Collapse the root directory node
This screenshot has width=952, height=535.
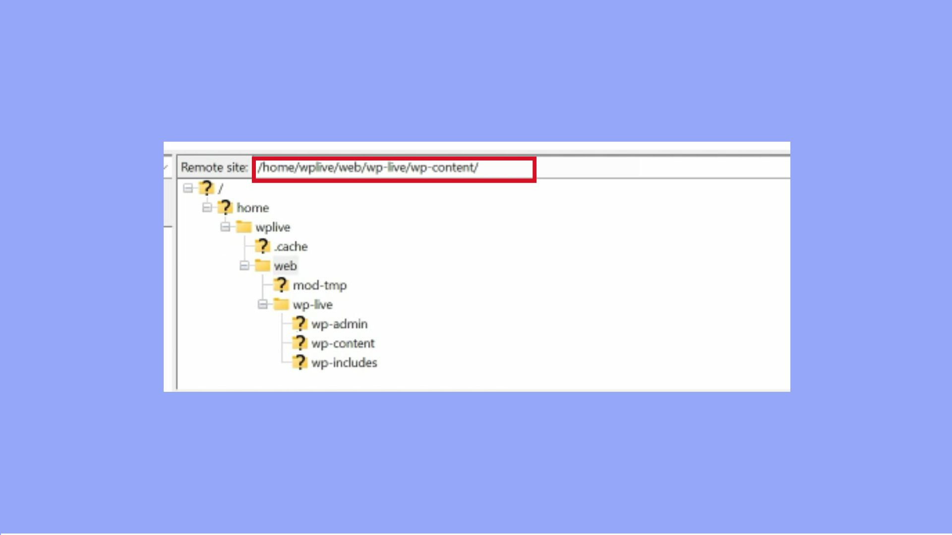(187, 188)
